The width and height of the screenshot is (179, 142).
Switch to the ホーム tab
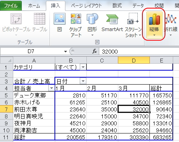tap(34, 6)
